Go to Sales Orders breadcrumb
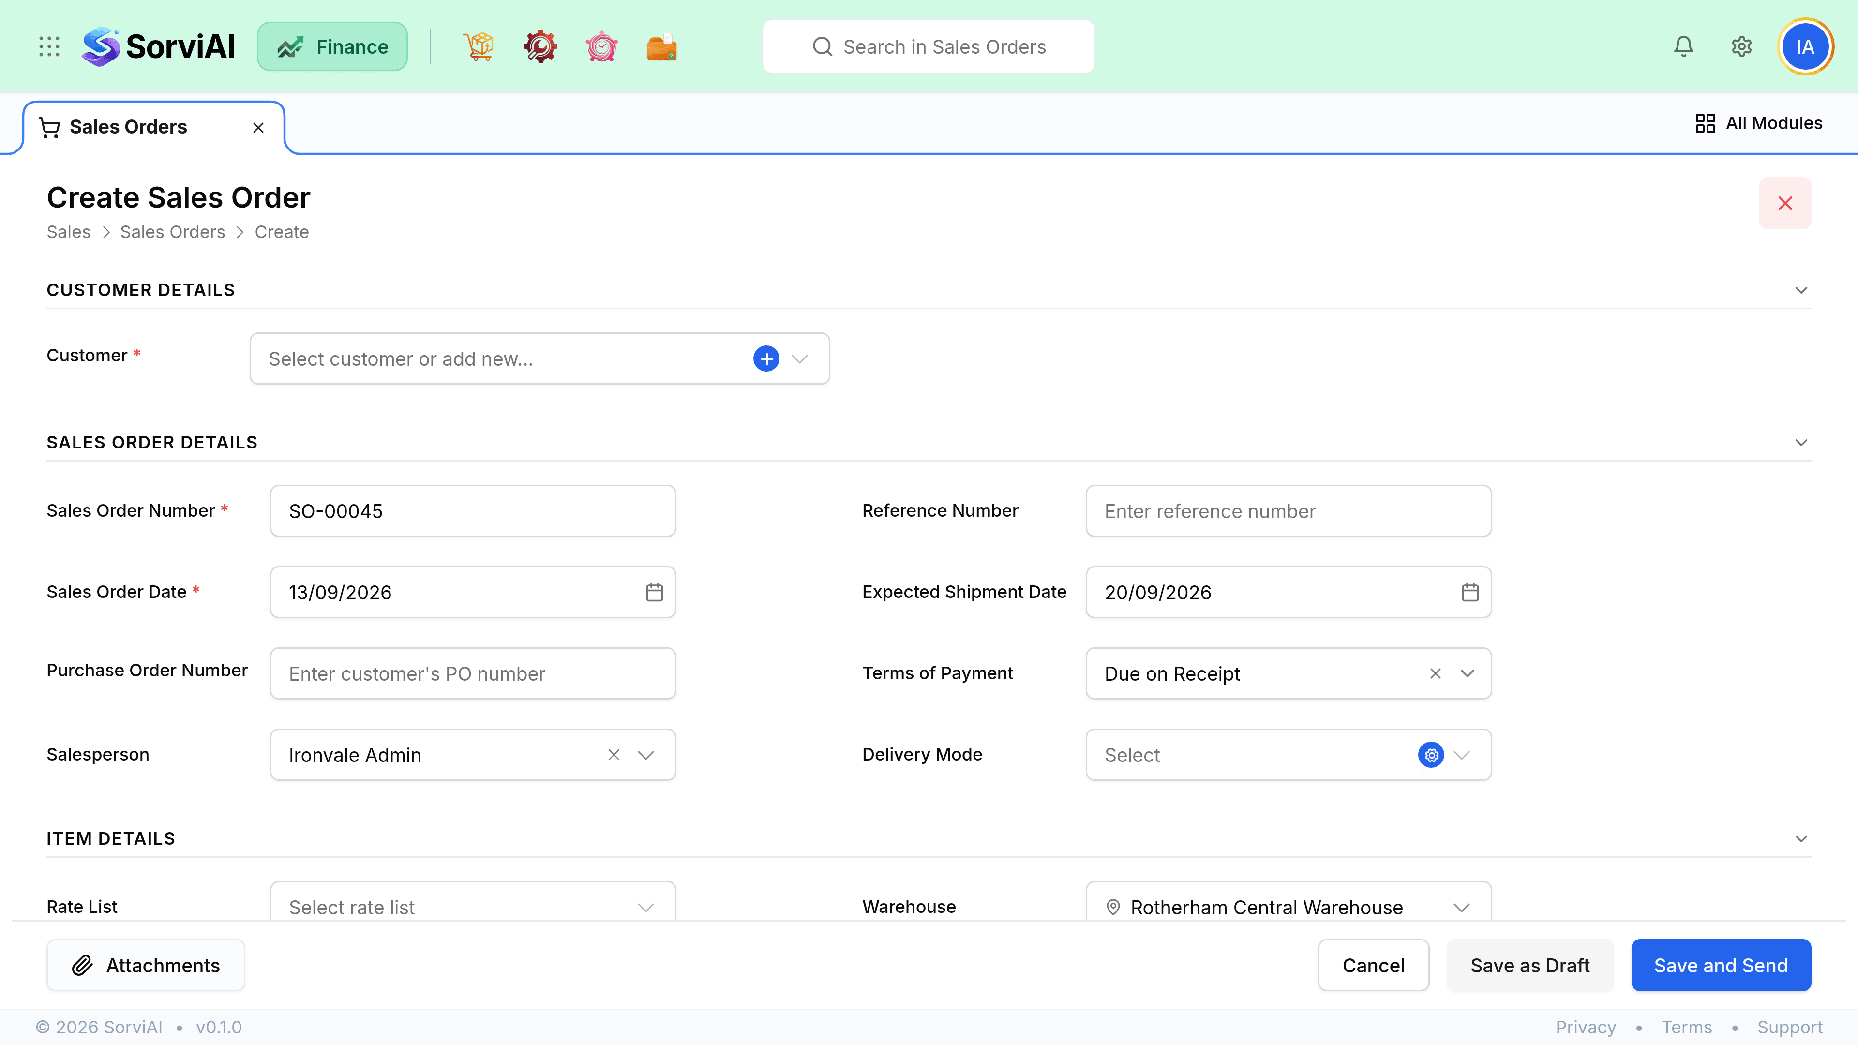The width and height of the screenshot is (1858, 1045). (172, 232)
